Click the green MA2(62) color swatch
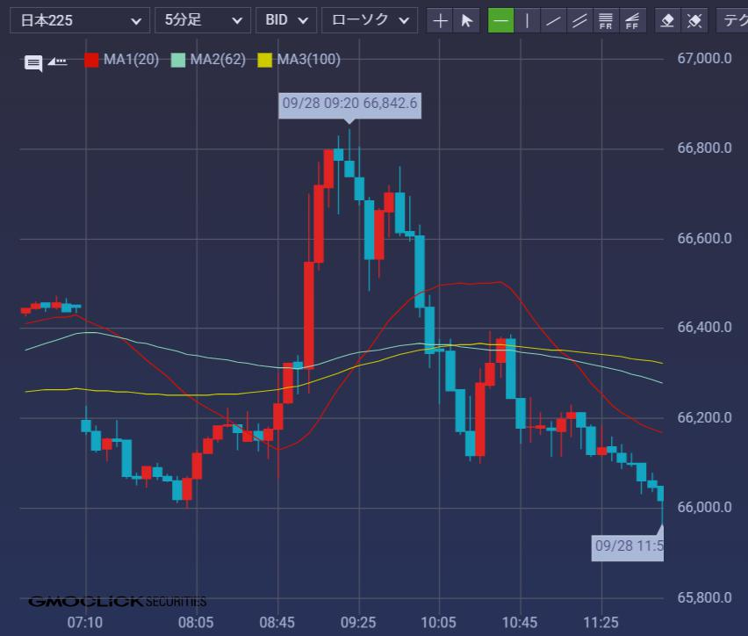Screen dimensions: 748x636 tap(178, 60)
